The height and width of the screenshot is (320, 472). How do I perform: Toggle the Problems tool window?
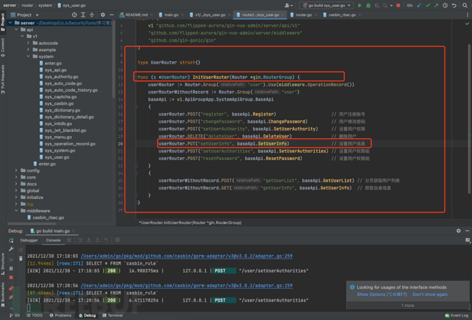pyautogui.click(x=62, y=315)
